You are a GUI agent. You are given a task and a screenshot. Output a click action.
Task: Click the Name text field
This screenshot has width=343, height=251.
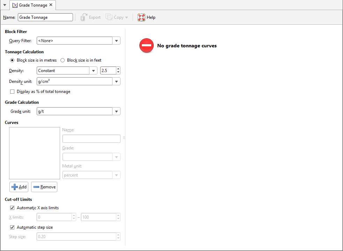pos(45,17)
